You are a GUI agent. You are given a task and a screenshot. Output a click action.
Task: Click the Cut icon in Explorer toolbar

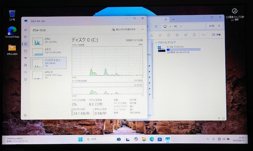coord(151,35)
